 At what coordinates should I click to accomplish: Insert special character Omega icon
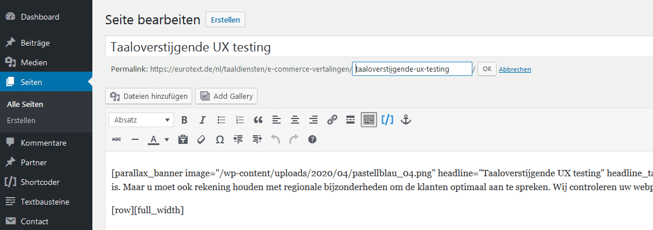220,140
